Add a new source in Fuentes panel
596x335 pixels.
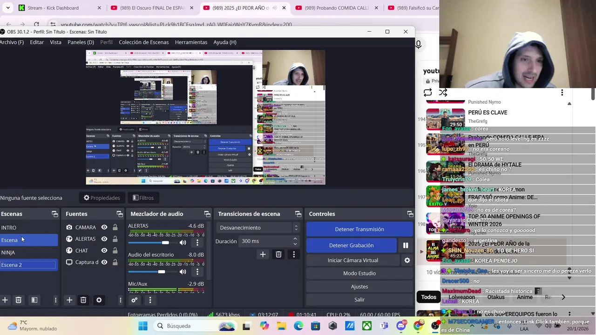pos(69,300)
